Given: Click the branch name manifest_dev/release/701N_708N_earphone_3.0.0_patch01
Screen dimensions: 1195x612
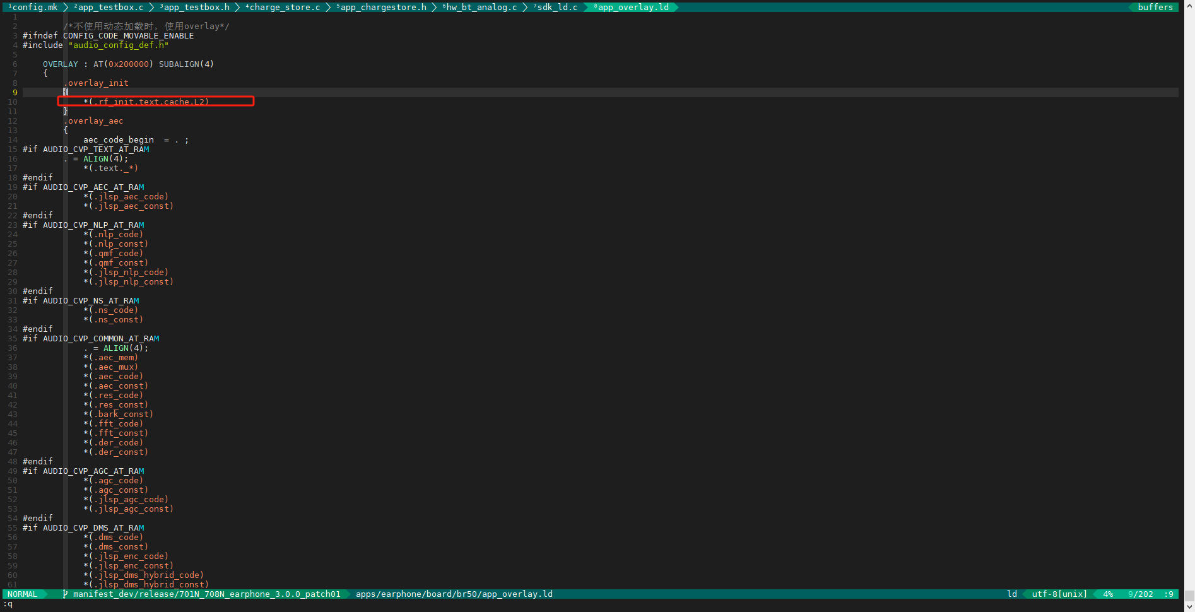Looking at the screenshot, I should (207, 594).
